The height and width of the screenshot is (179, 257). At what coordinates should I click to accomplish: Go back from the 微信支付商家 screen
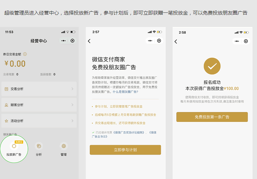(89, 41)
